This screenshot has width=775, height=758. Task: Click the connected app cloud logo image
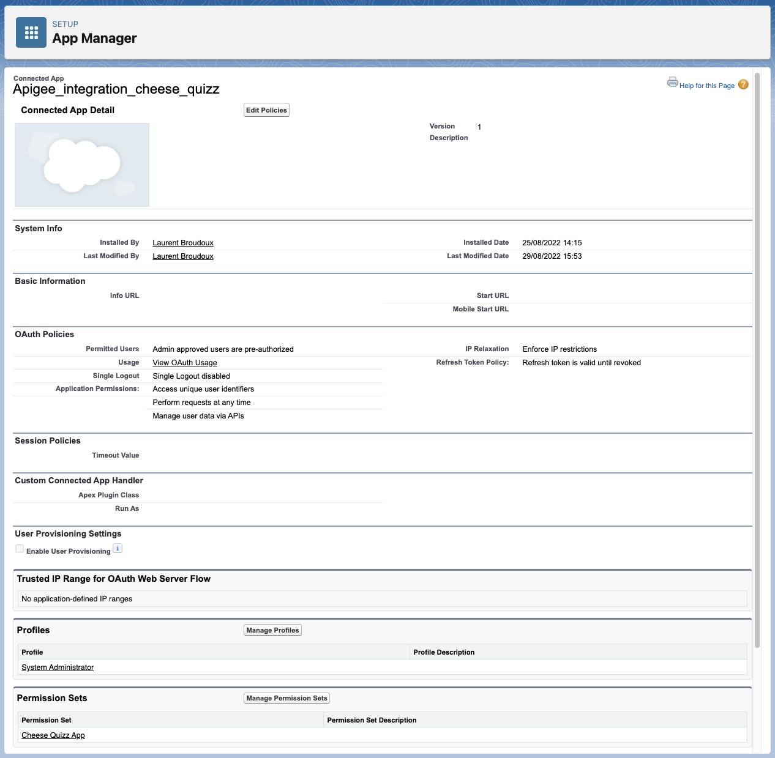click(82, 165)
